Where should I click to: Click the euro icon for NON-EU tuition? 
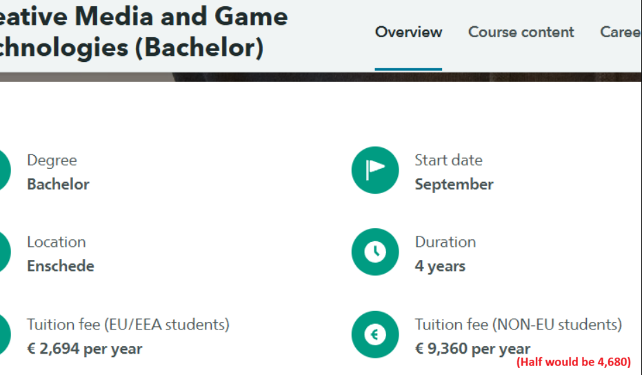pos(375,335)
